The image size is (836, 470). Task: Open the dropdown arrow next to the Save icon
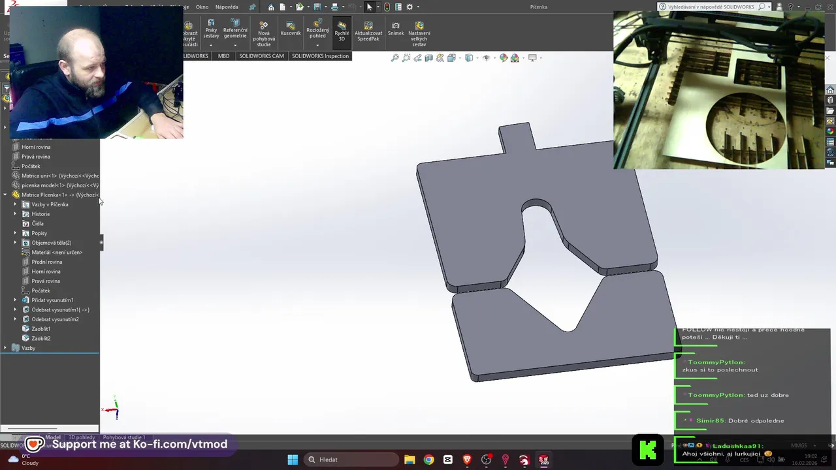click(x=325, y=7)
